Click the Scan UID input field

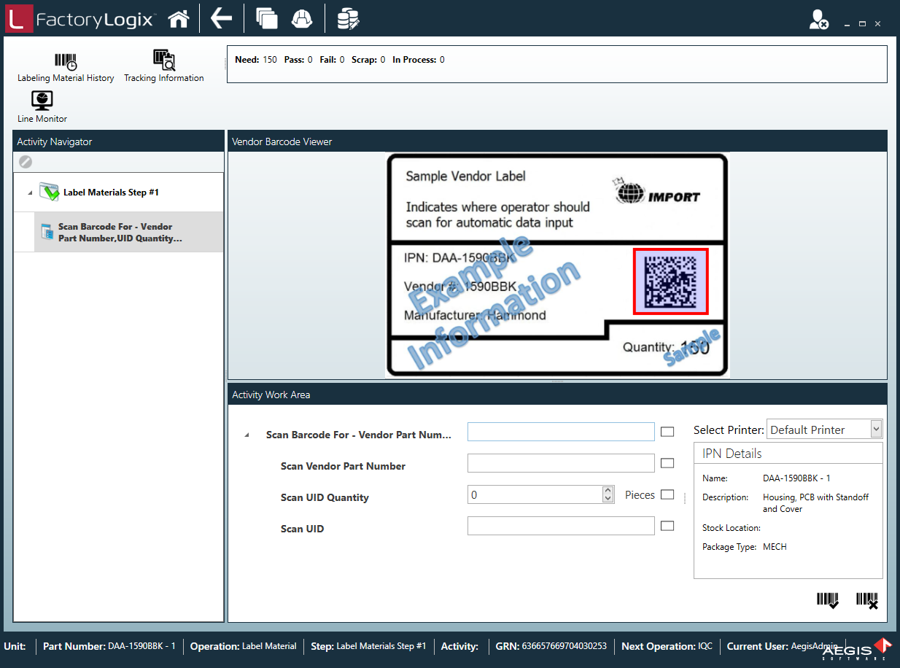click(x=560, y=526)
